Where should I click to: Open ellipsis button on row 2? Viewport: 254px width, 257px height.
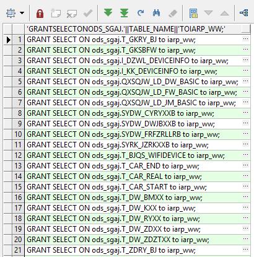tap(245, 50)
